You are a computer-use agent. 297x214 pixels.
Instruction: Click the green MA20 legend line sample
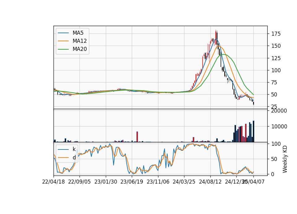pos(63,49)
